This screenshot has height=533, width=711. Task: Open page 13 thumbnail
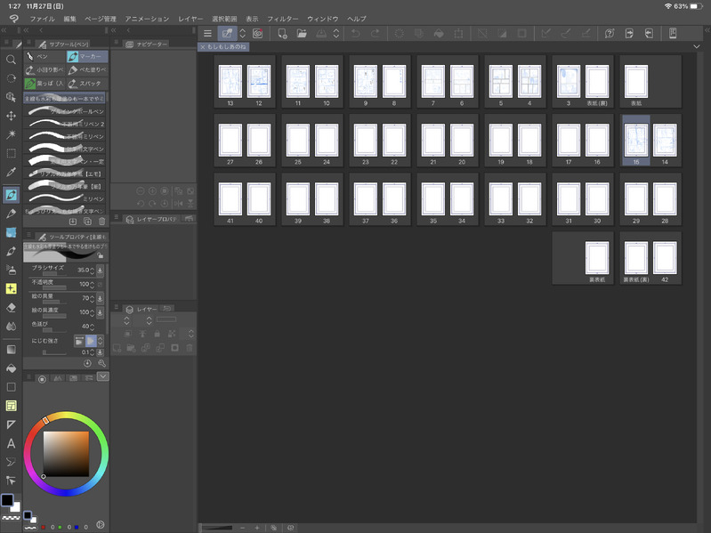click(x=230, y=82)
